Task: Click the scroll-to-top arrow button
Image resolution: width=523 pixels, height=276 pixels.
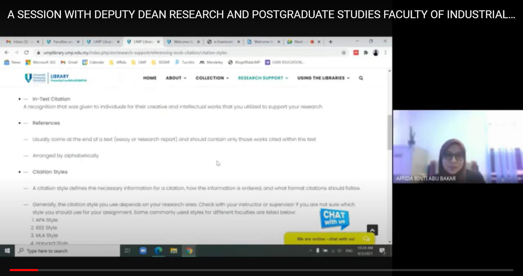Action: [x=372, y=230]
